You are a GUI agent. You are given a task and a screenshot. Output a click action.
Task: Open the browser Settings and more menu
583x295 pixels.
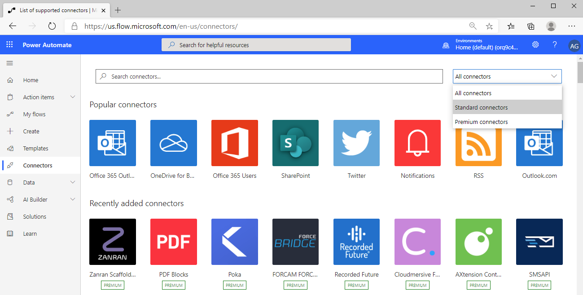click(x=572, y=26)
